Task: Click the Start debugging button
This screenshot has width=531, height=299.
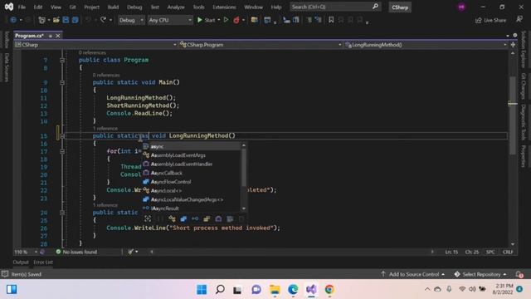Action: (x=207, y=20)
